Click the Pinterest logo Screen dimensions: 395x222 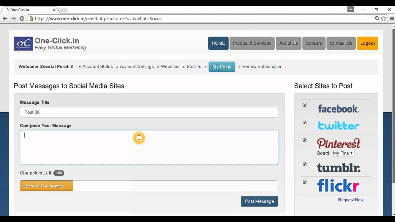(x=339, y=143)
